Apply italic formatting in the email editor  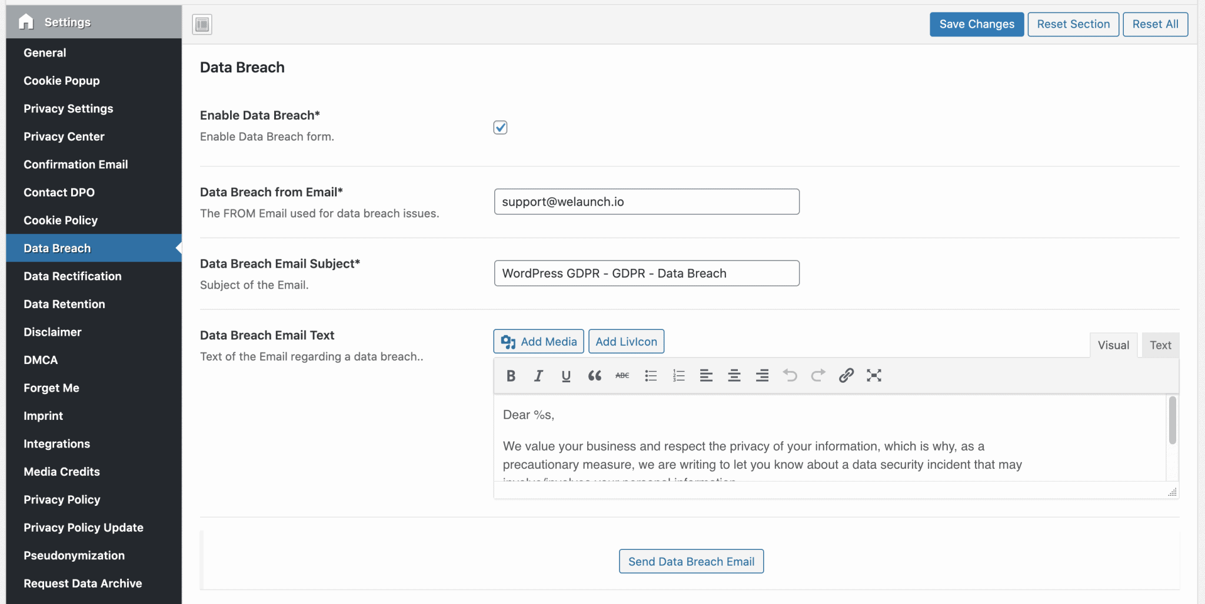(x=538, y=375)
